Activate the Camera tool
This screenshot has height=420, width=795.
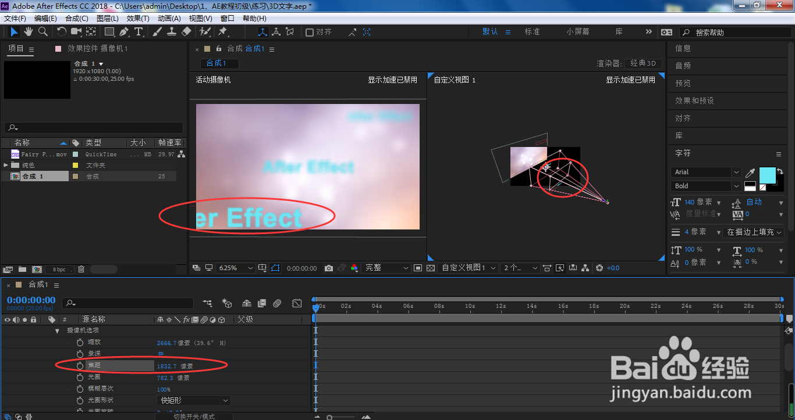click(x=76, y=32)
